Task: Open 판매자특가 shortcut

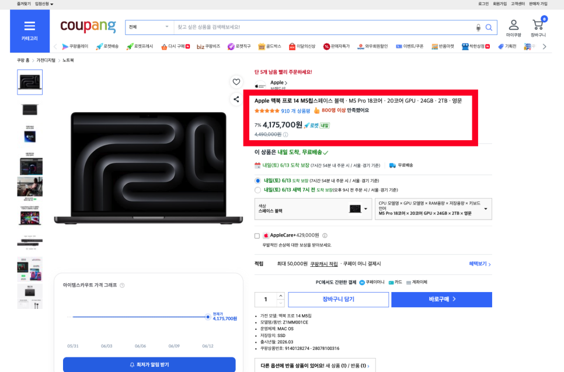Action: [336, 46]
